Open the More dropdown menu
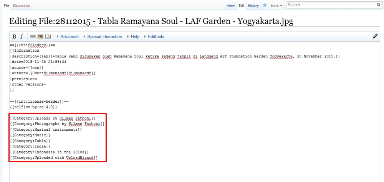384x182 pixels. (x=276, y=6)
